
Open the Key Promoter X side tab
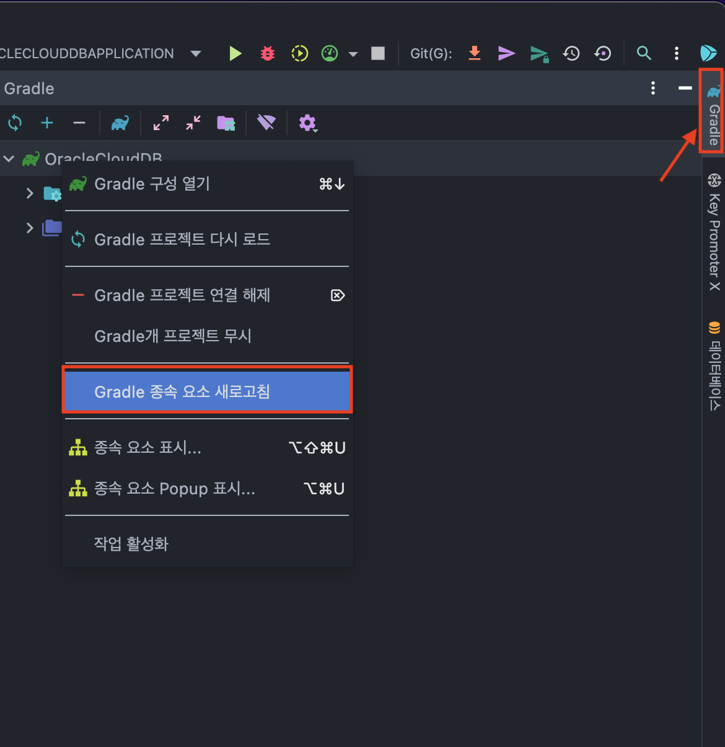tap(714, 232)
